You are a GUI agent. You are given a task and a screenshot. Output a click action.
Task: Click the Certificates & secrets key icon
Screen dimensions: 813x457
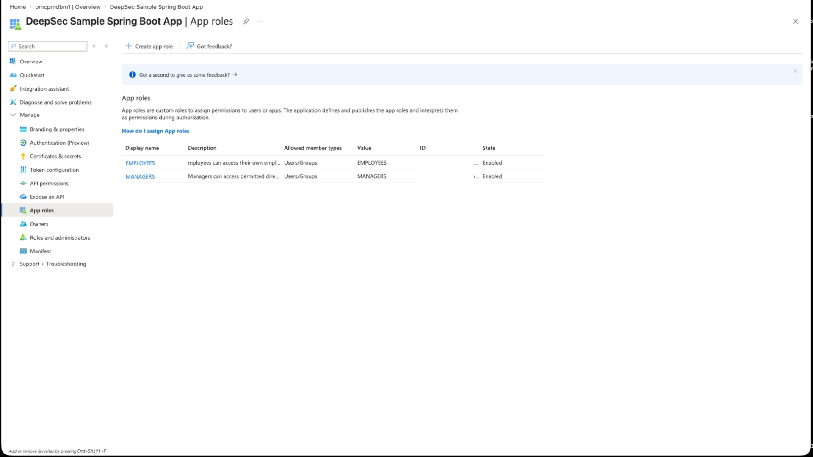pyautogui.click(x=23, y=156)
